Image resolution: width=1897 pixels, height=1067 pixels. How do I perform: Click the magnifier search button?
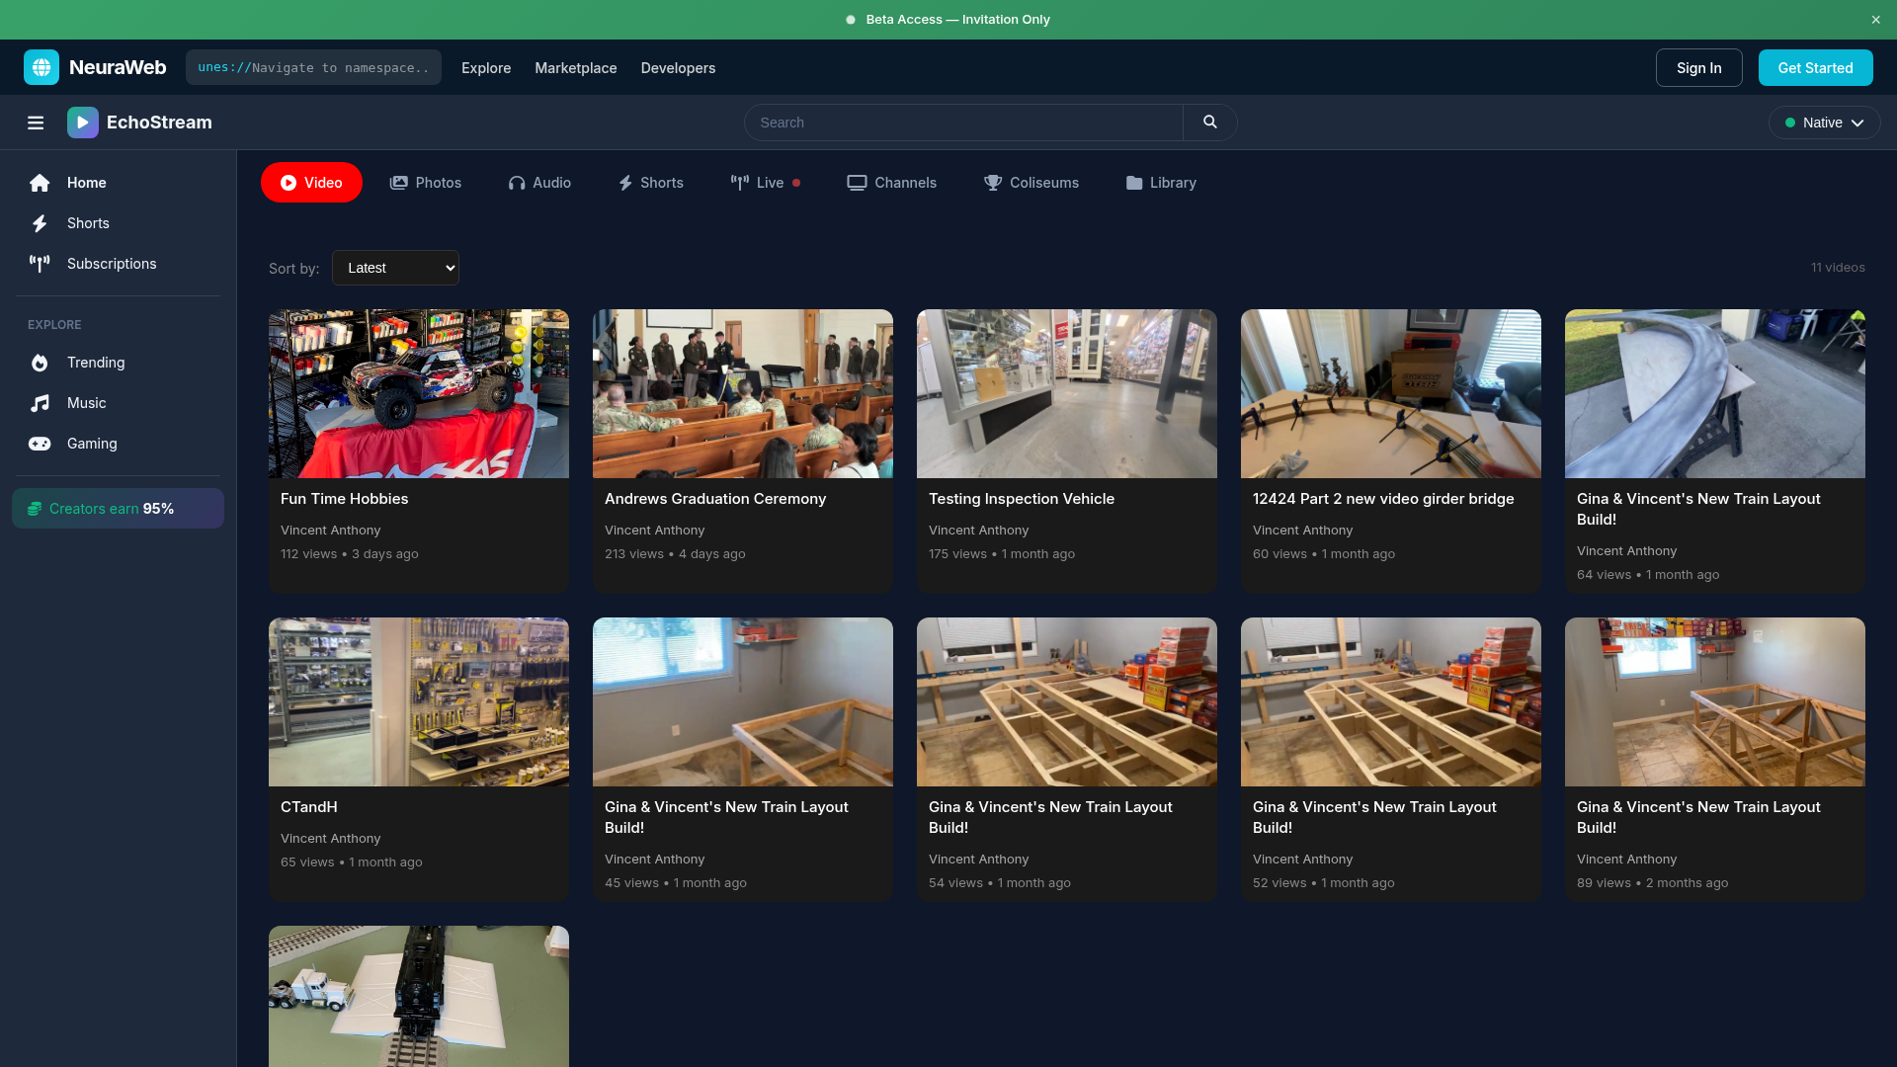tap(1210, 123)
